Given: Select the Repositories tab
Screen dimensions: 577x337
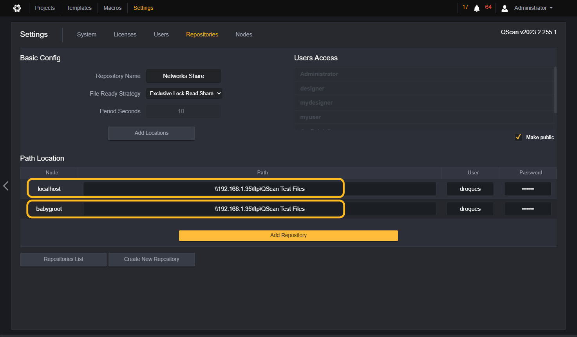Looking at the screenshot, I should (x=202, y=34).
